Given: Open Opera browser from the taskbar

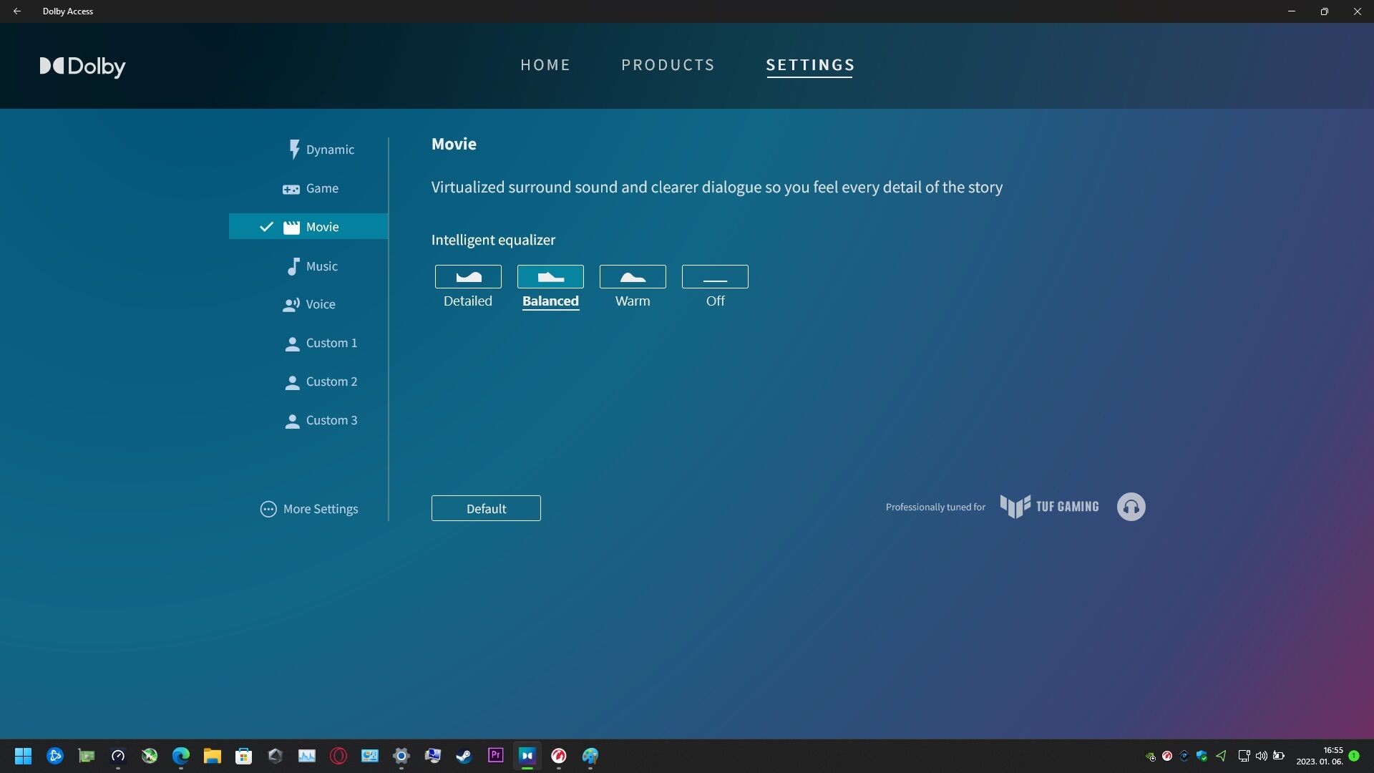Looking at the screenshot, I should 338,756.
